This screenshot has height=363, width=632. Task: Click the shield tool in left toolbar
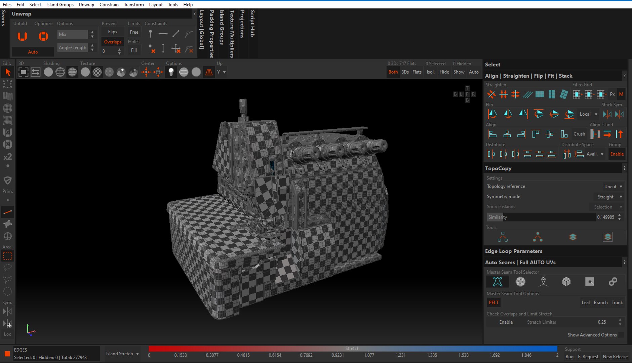7,180
